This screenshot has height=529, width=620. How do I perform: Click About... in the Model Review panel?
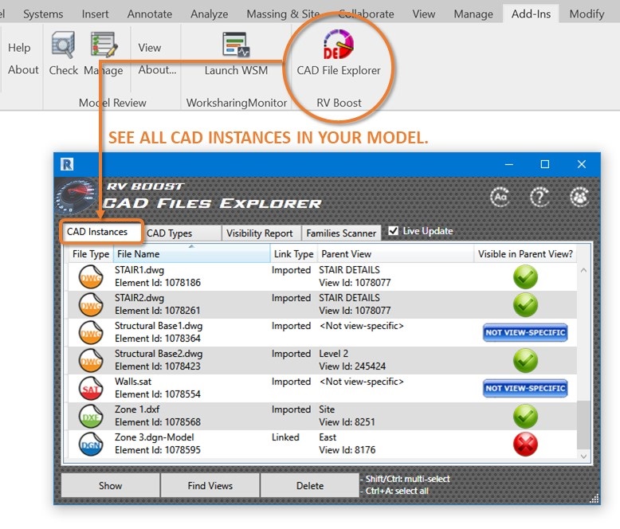pos(157,69)
